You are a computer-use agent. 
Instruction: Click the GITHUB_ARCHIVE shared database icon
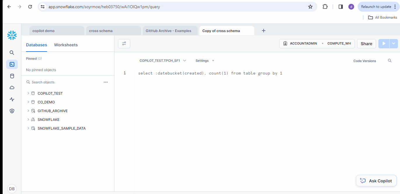(x=33, y=111)
